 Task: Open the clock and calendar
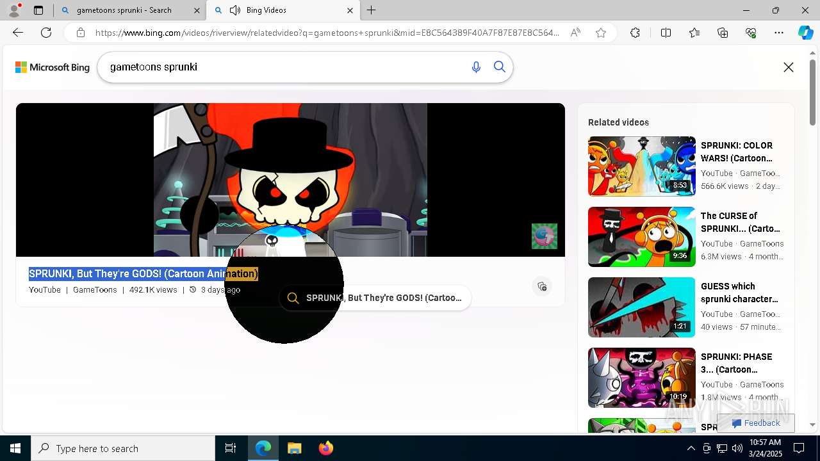(x=765, y=448)
